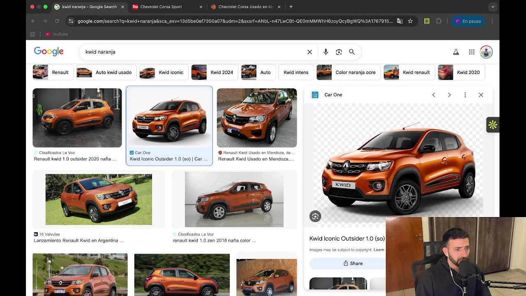This screenshot has width=526, height=296.
Task: Show previous image in preview panel
Action: coord(434,95)
